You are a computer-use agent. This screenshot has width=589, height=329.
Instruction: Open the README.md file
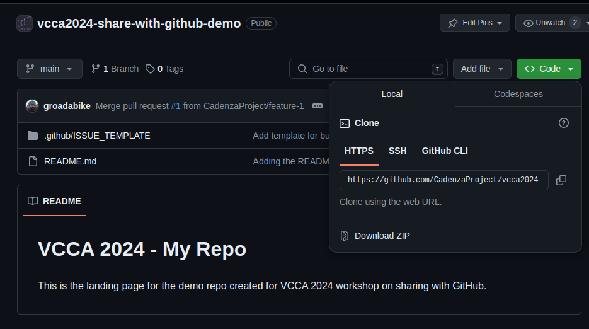point(71,162)
